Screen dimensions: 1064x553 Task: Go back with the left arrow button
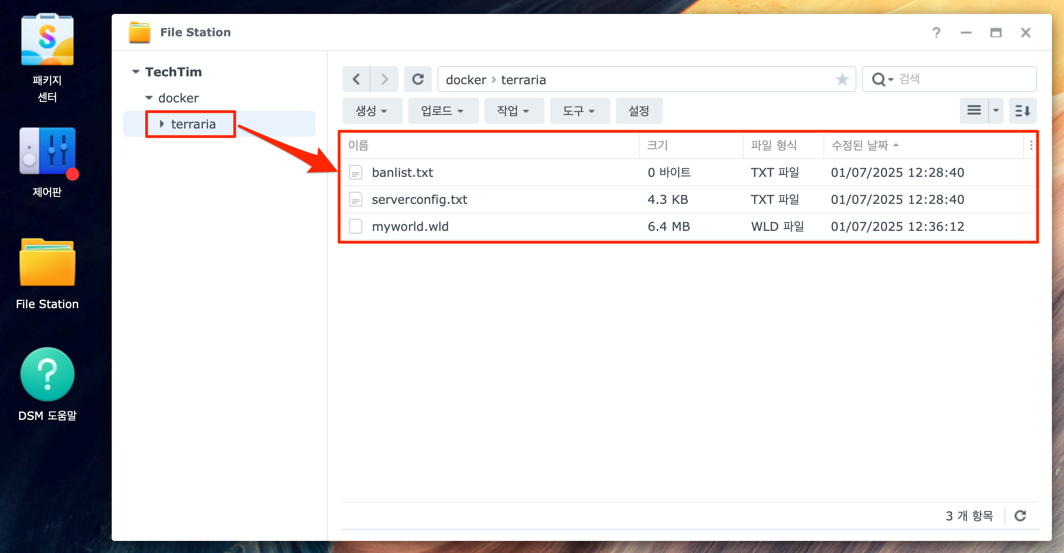[357, 80]
